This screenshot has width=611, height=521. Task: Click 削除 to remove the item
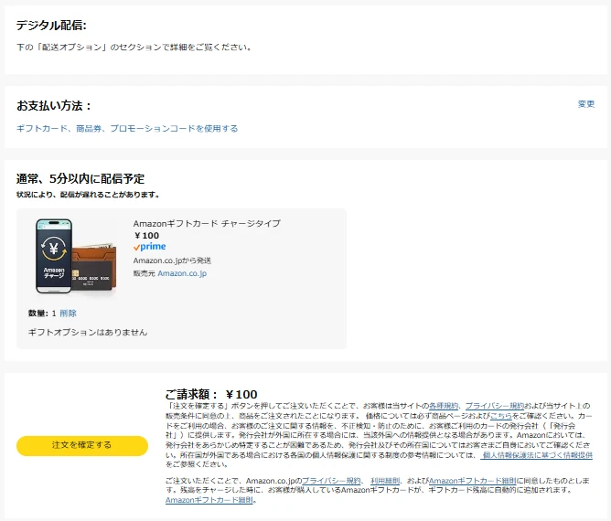[69, 314]
